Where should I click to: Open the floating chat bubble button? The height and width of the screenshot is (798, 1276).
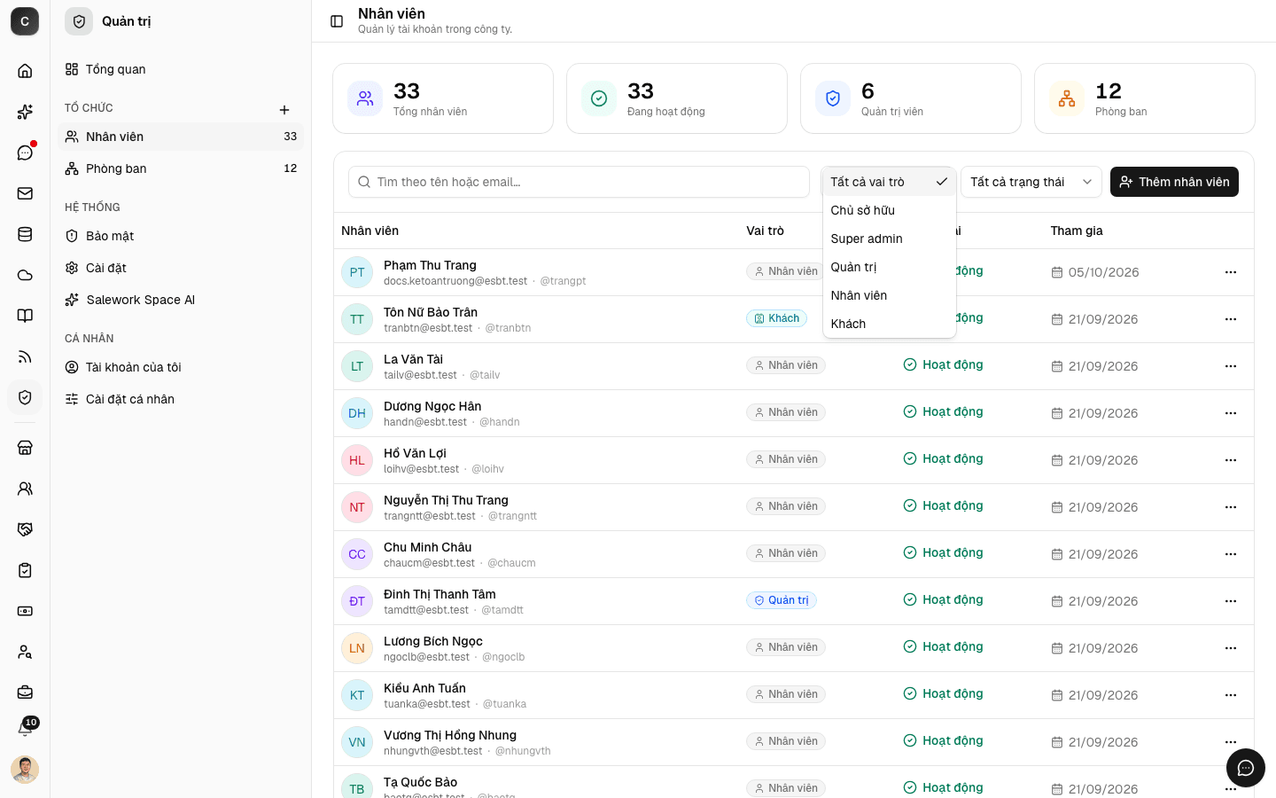click(x=1246, y=768)
